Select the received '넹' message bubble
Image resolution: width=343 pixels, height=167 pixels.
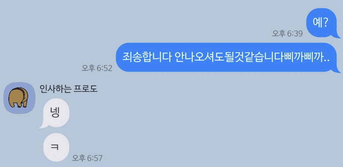point(55,113)
